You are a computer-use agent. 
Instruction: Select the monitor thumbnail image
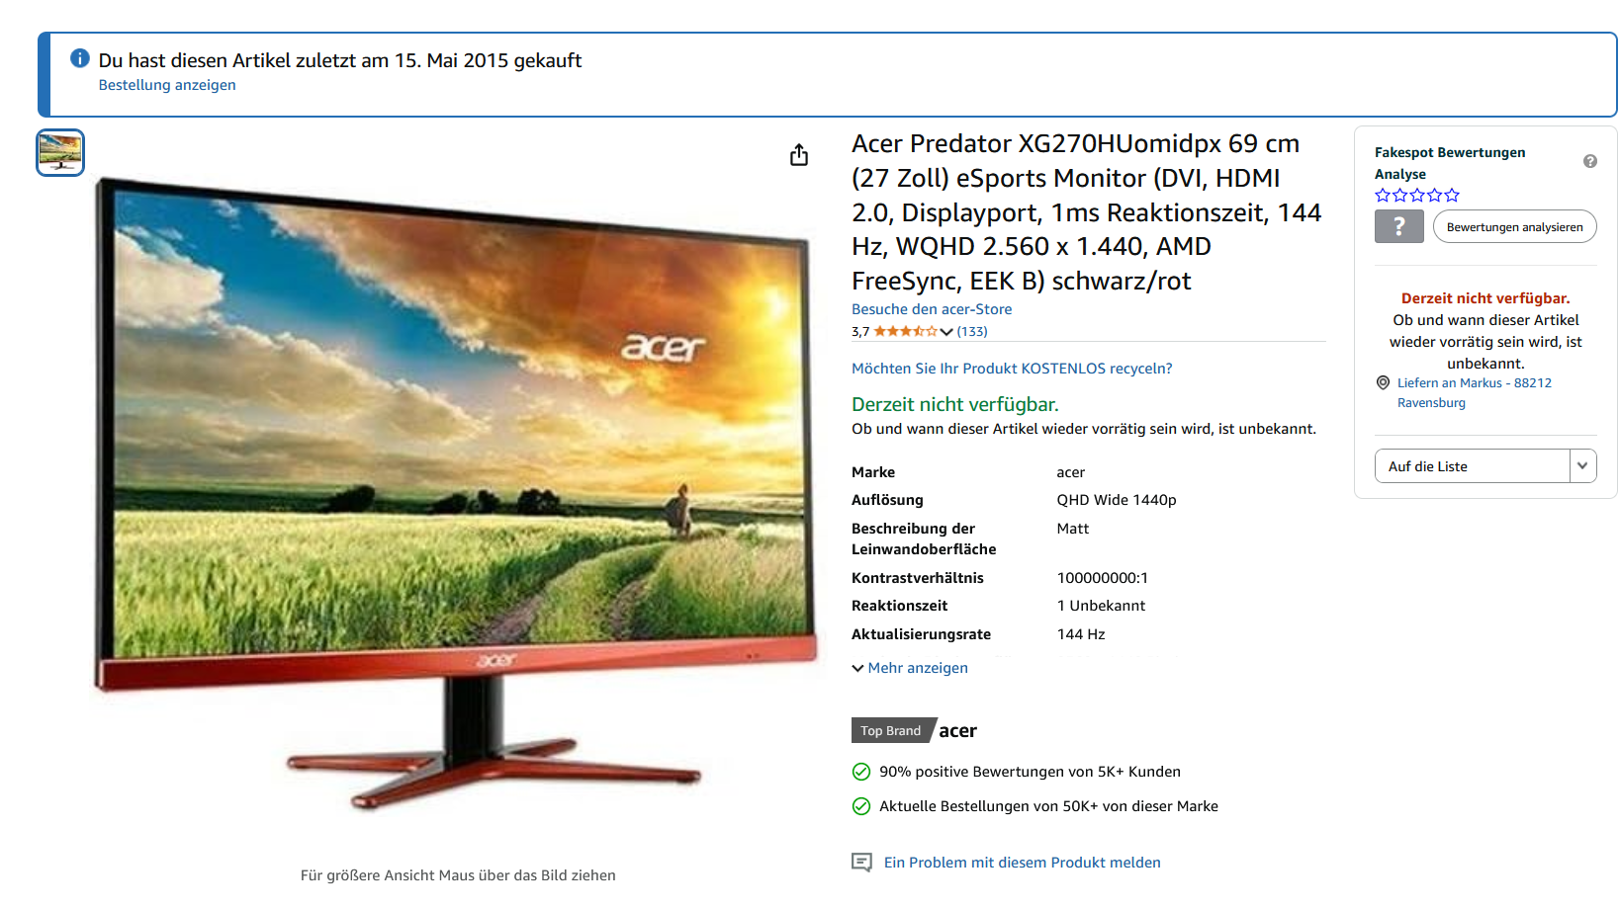pyautogui.click(x=60, y=153)
